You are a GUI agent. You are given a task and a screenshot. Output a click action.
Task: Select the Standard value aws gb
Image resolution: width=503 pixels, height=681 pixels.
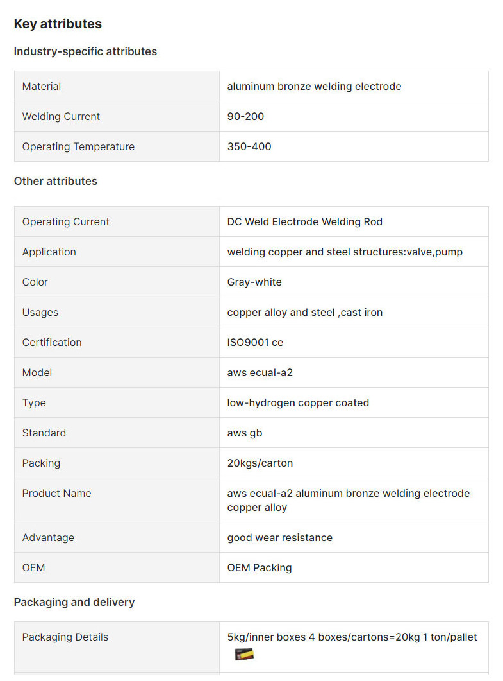pos(245,433)
